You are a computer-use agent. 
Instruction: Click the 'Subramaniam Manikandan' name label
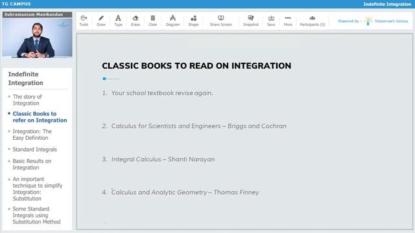(34, 14)
